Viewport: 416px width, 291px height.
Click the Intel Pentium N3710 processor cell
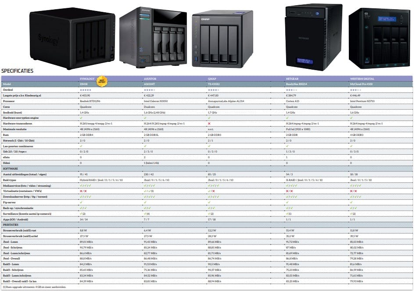click(362, 101)
